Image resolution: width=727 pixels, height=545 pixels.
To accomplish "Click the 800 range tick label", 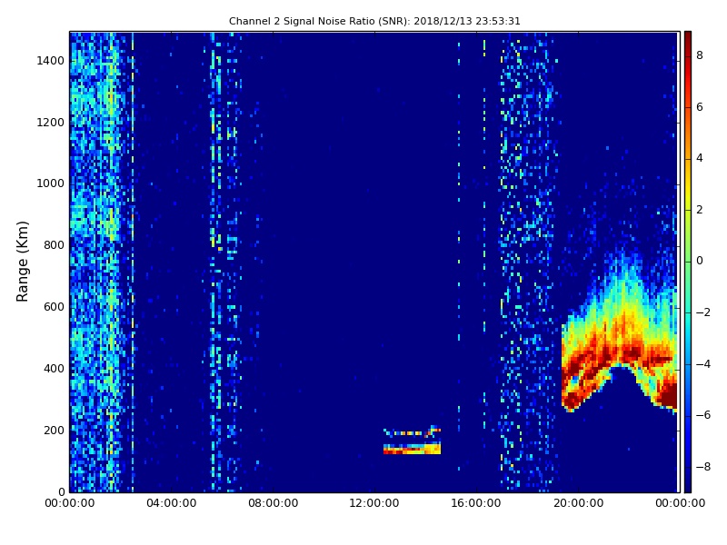I will (54, 245).
